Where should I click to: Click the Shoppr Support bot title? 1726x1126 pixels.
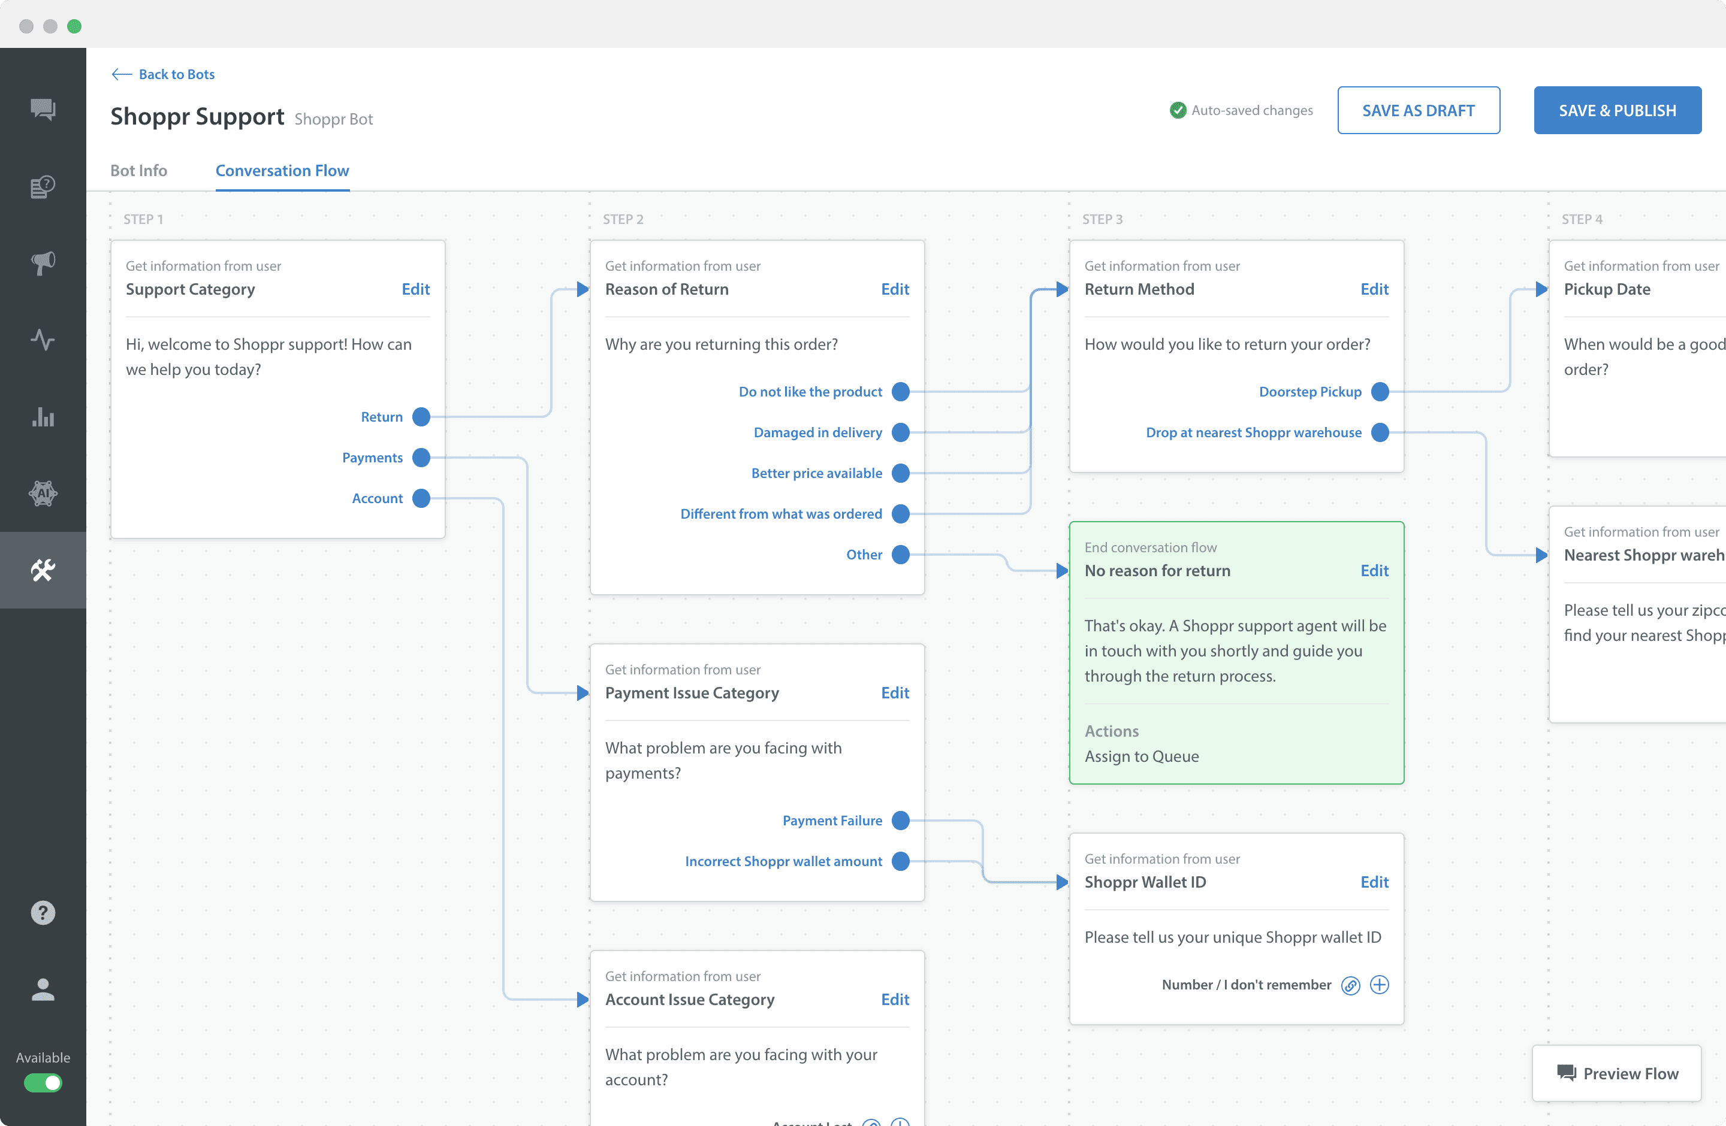[197, 116]
